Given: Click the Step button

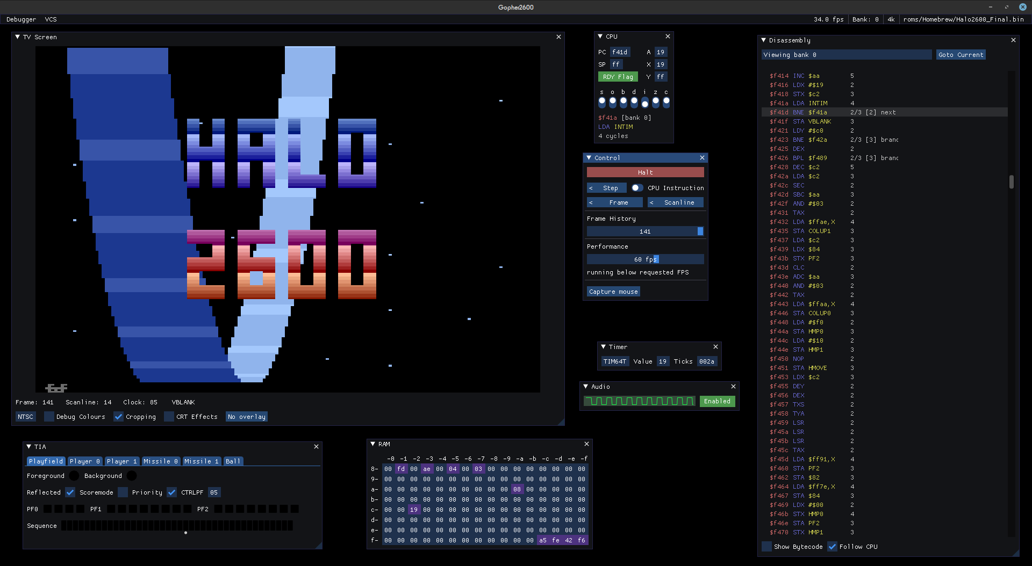Looking at the screenshot, I should coord(611,188).
